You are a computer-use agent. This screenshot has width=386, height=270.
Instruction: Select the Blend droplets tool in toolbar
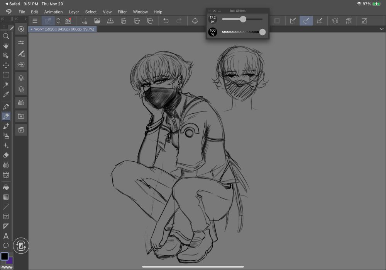[6, 165]
